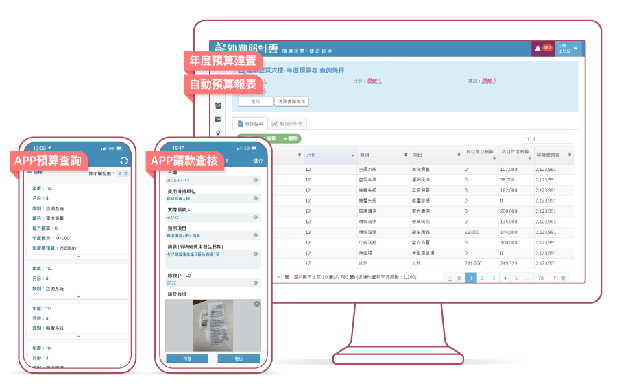Clear the 類別項目 field
This screenshot has width=617, height=390.
[256, 235]
